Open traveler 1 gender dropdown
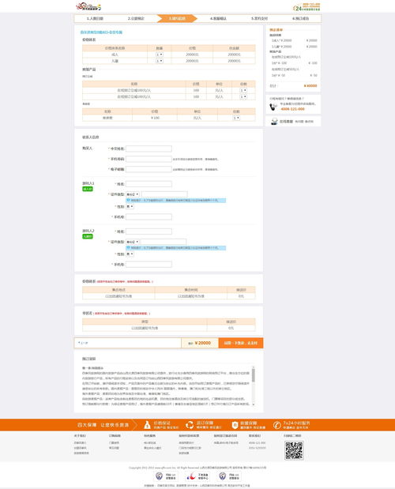This screenshot has width=395, height=489. [130, 206]
